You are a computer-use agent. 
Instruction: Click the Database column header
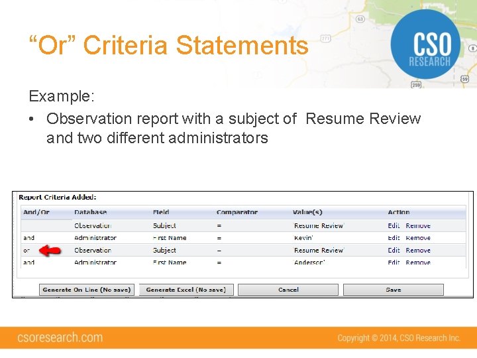point(90,212)
